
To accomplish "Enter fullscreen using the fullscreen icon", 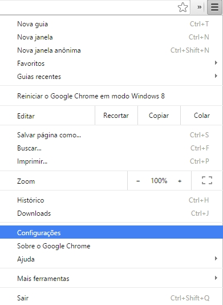I will pyautogui.click(x=207, y=180).
